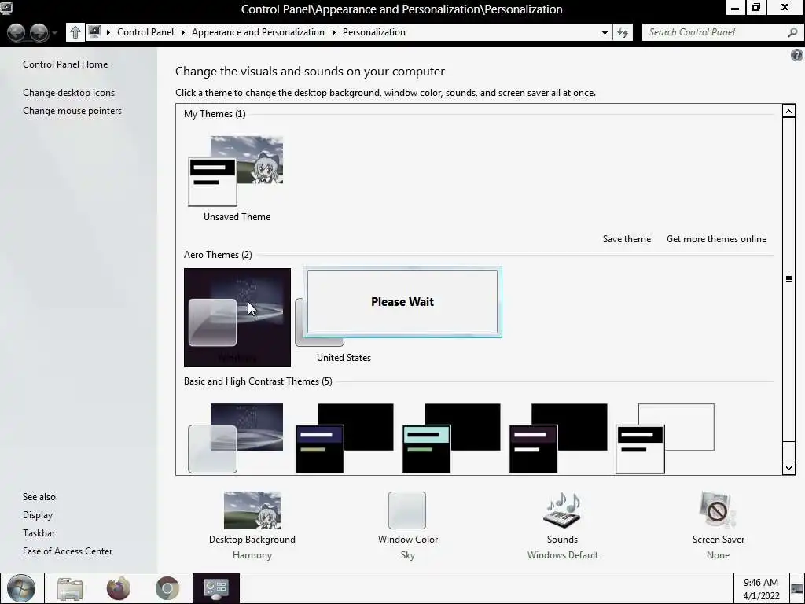Refresh the Control Panel address bar
The width and height of the screenshot is (805, 604).
[x=623, y=32]
